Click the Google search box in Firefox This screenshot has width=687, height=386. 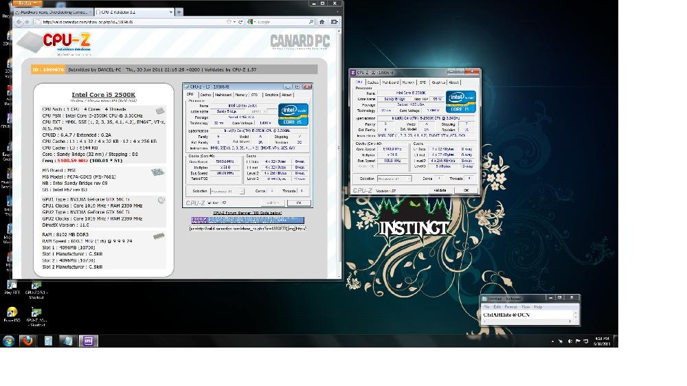282,21
